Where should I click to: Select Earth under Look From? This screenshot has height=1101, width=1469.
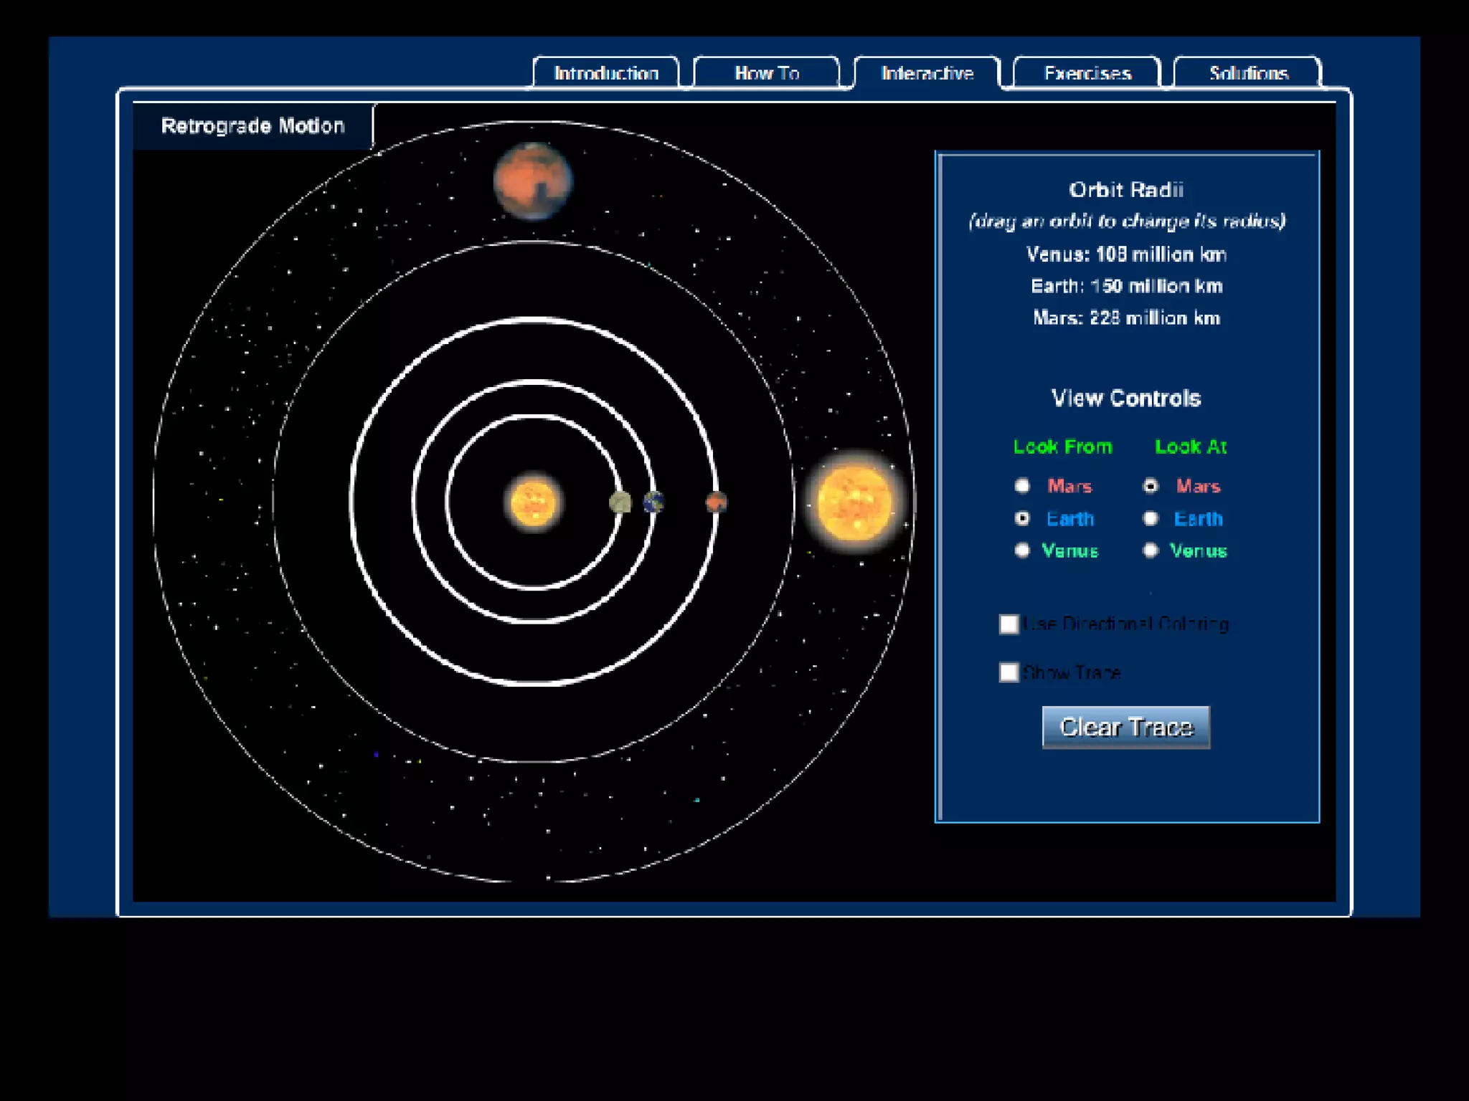pos(1023,518)
